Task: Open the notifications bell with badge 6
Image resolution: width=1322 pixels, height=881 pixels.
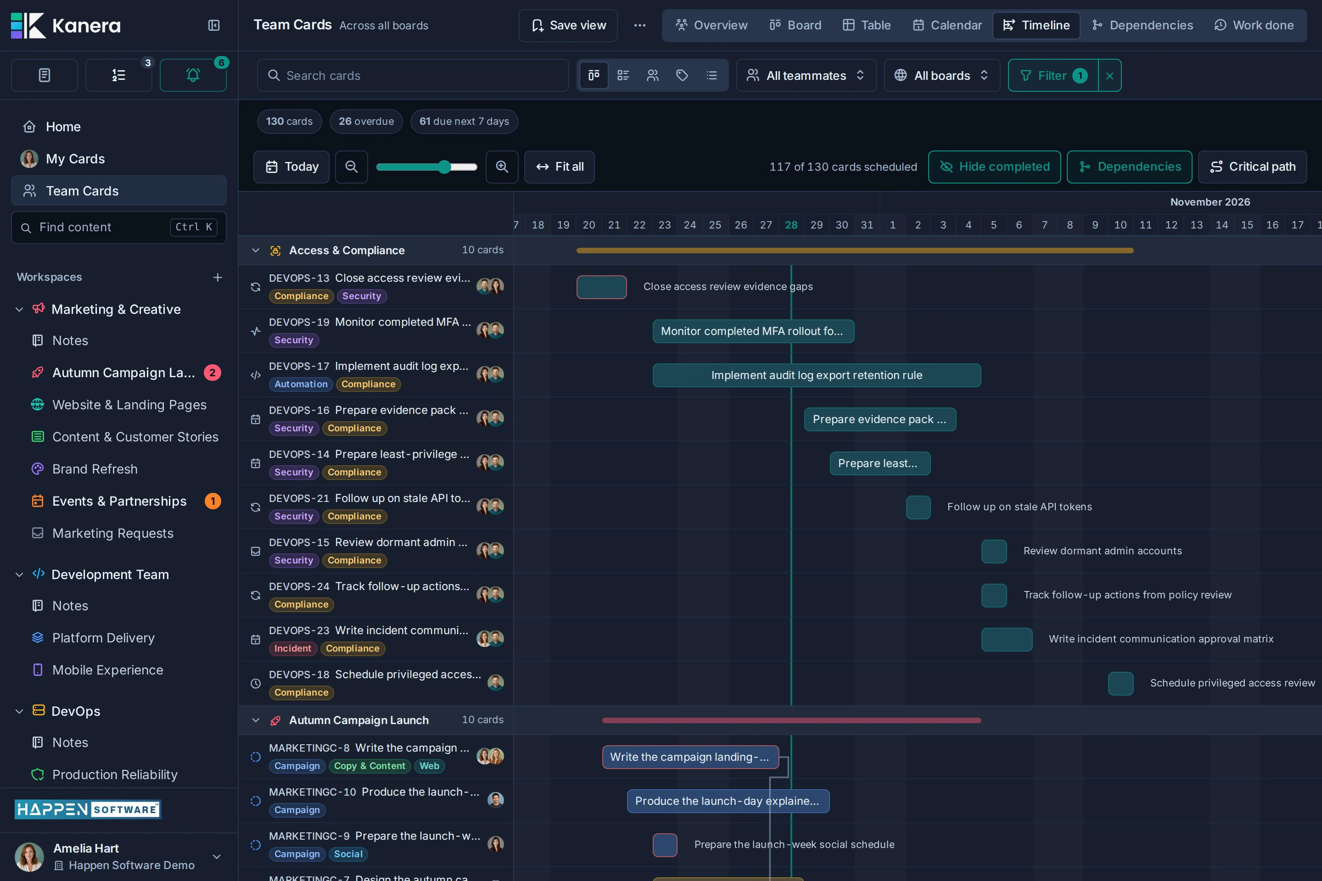Action: [x=193, y=75]
